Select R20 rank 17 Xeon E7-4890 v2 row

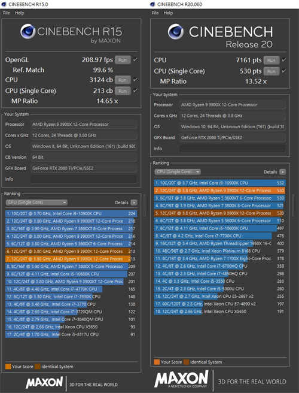click(219, 304)
